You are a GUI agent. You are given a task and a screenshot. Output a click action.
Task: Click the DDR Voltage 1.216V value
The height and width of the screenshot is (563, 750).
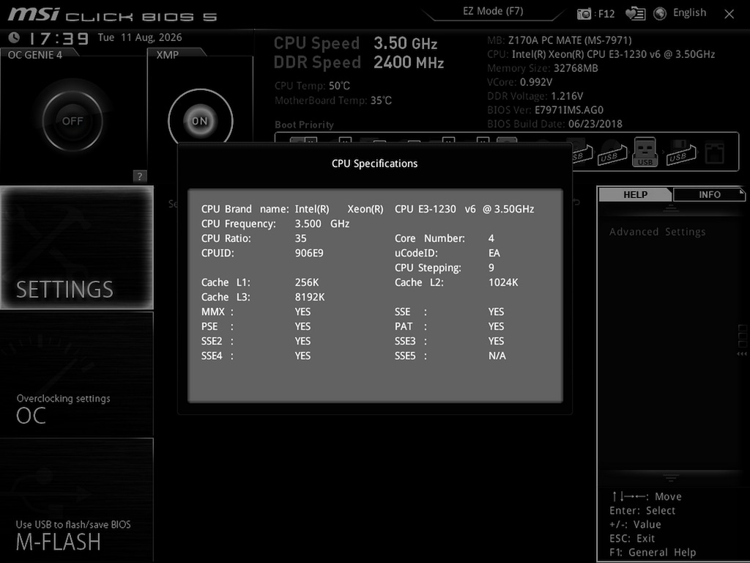point(567,96)
